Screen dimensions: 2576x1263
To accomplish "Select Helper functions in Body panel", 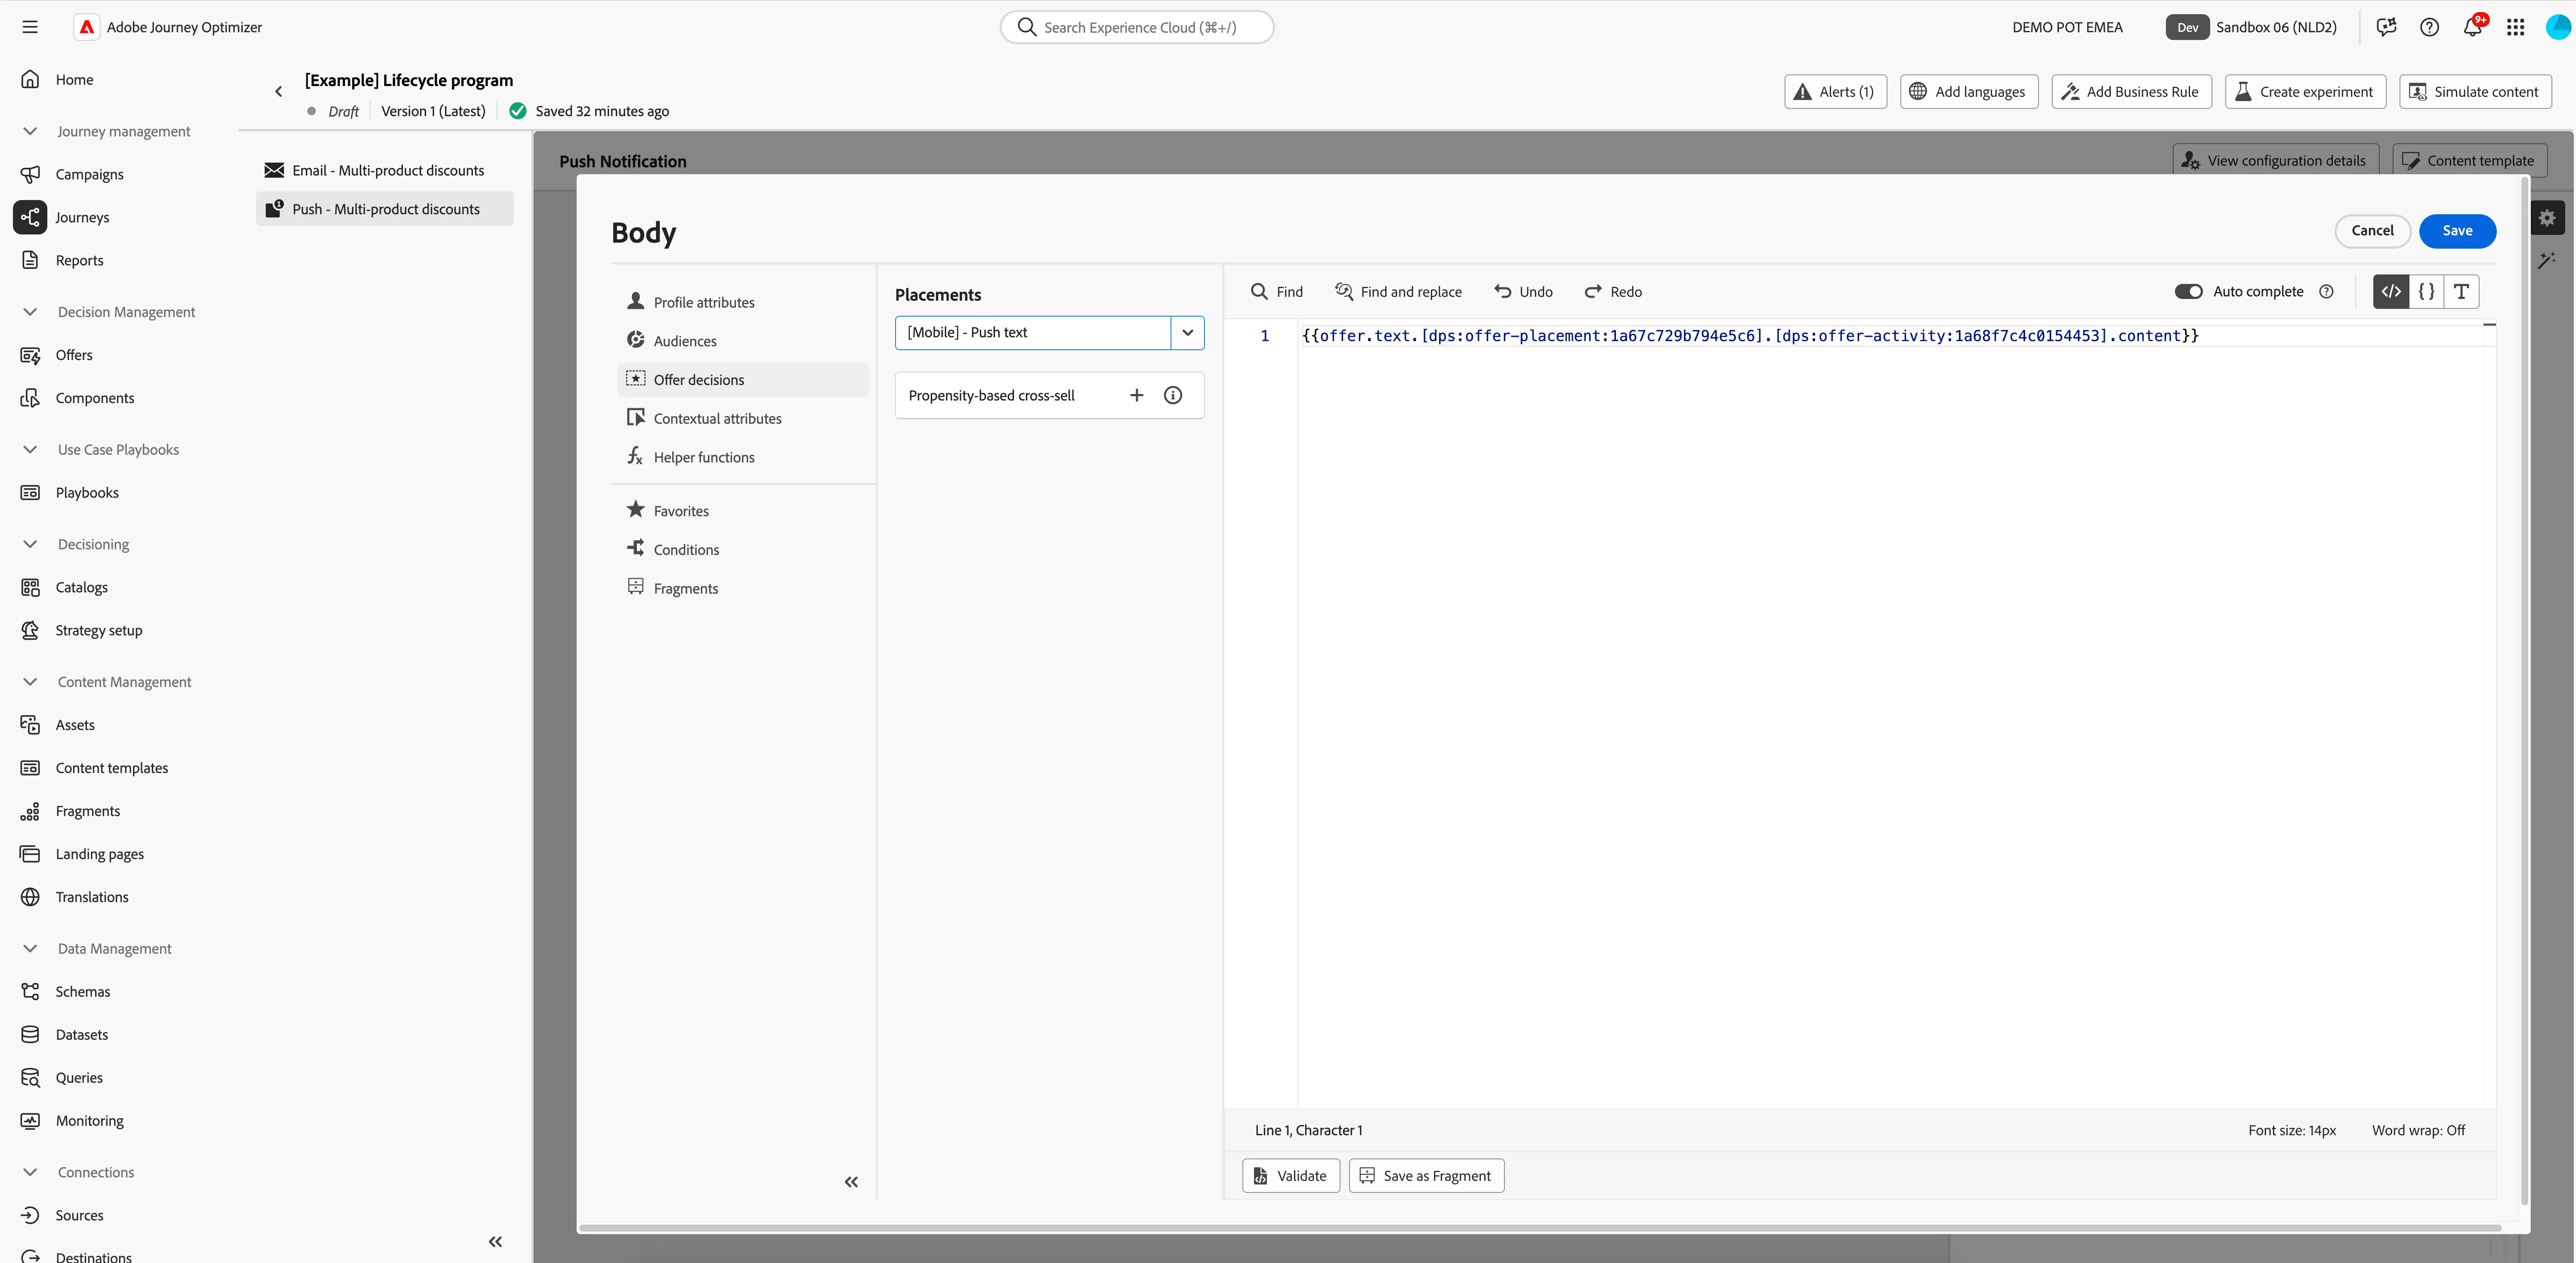I will pyautogui.click(x=743, y=457).
